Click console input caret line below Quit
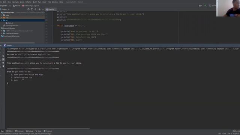Screen dimensions: 240x135 point(7,83)
